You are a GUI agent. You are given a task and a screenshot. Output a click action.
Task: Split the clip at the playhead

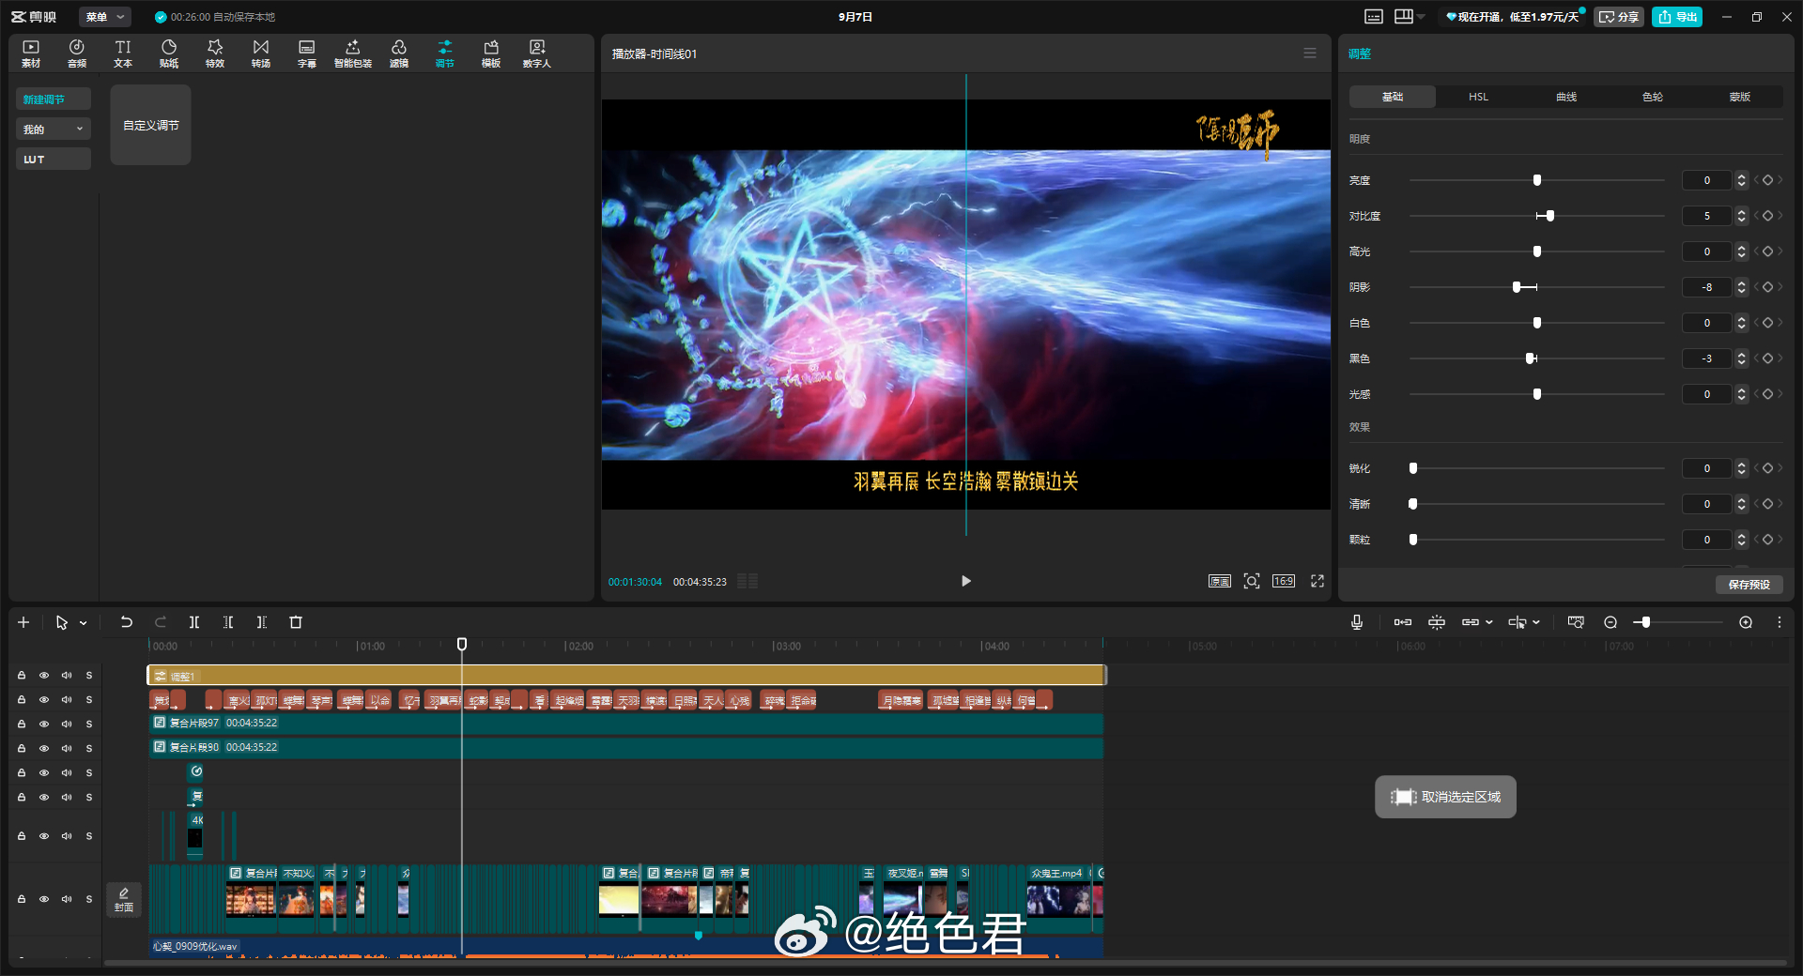point(194,622)
